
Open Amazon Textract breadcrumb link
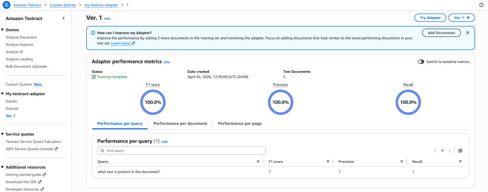[x=27, y=5]
